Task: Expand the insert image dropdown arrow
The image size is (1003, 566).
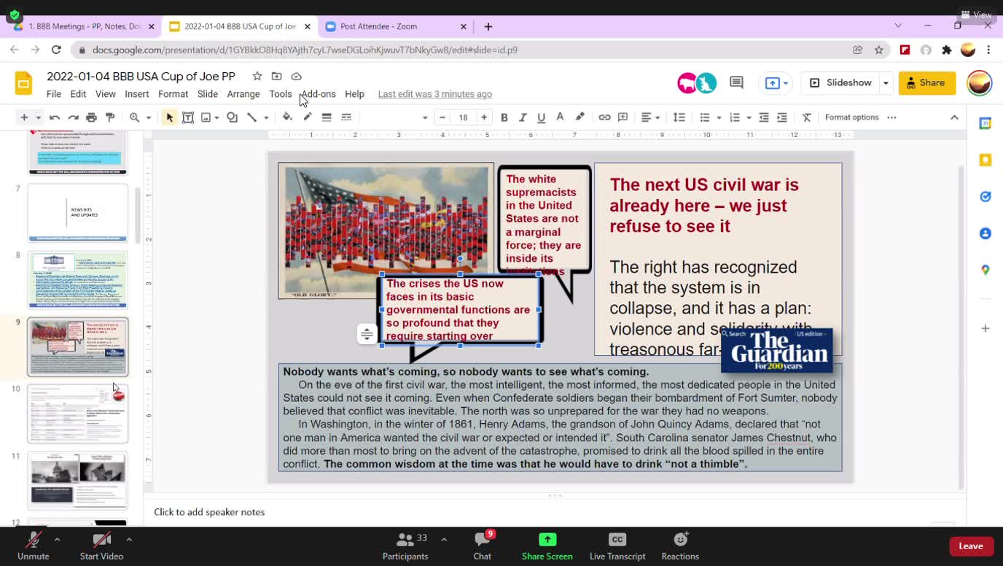Action: 217,117
